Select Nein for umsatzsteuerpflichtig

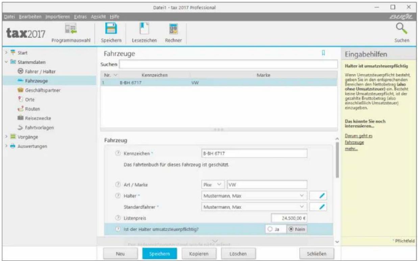pos(296,230)
